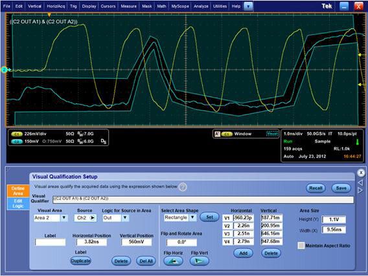This screenshot has height=276, width=368.
Task: Click the trigger A indicator icon
Action: pyautogui.click(x=217, y=134)
